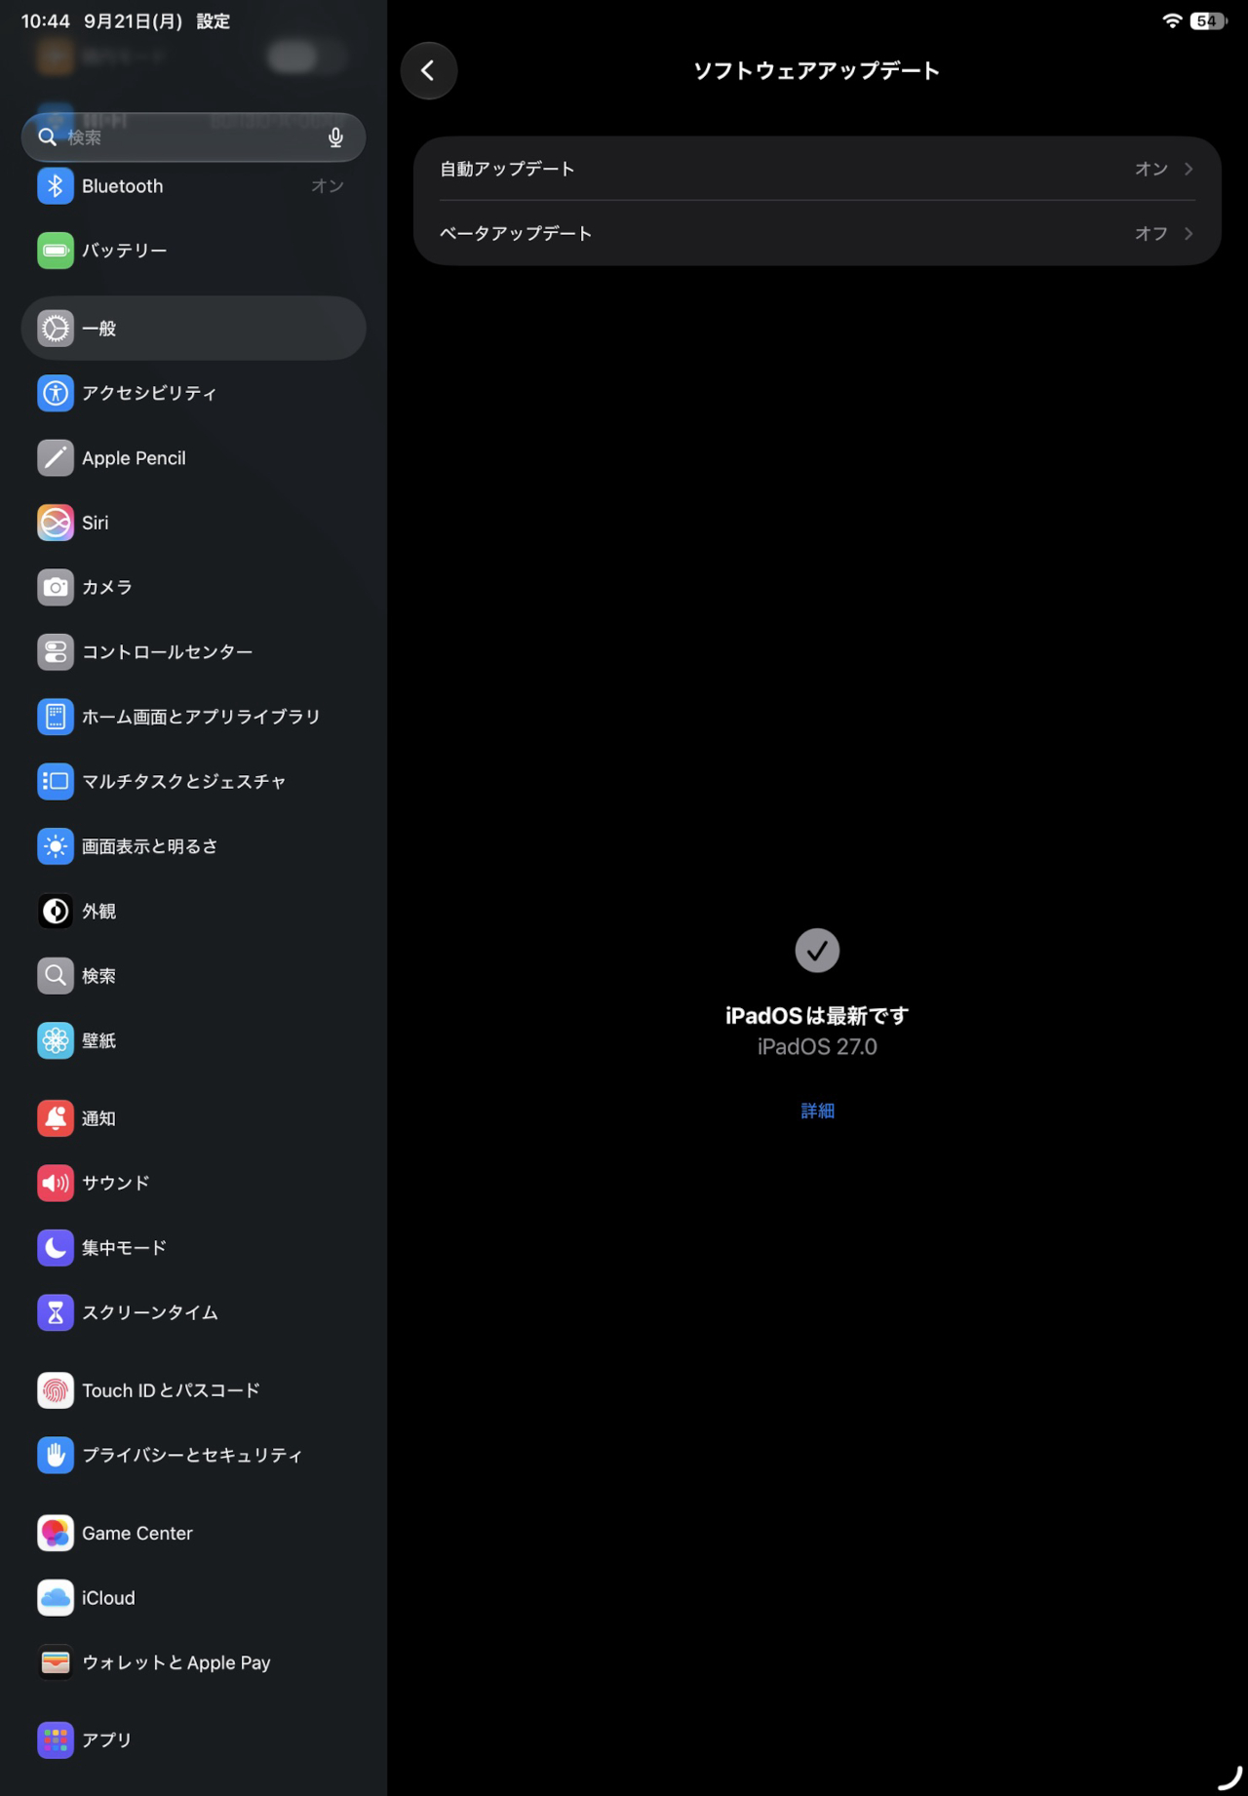Open 自動アップデート settings row
The width and height of the screenshot is (1248, 1796).
point(817,169)
